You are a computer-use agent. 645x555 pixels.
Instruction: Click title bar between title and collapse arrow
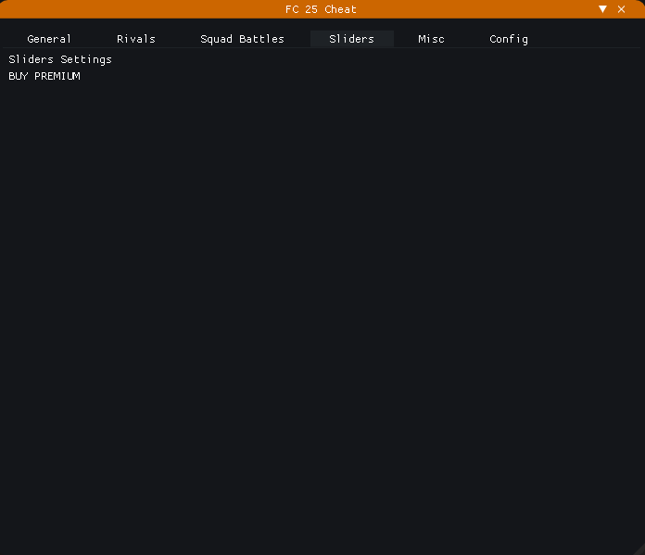click(x=482, y=9)
